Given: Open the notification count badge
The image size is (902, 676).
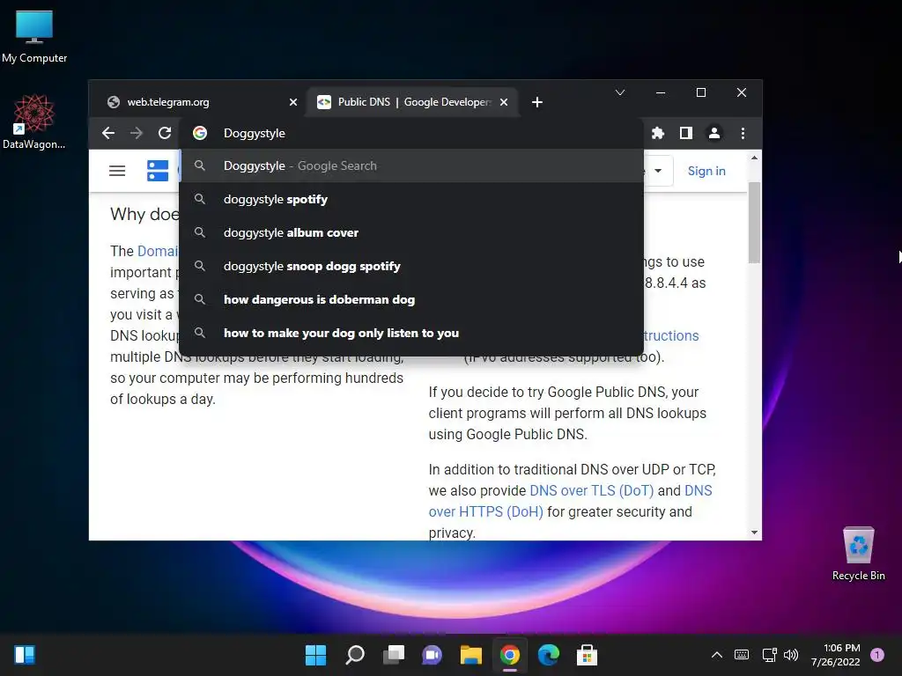Looking at the screenshot, I should (877, 655).
